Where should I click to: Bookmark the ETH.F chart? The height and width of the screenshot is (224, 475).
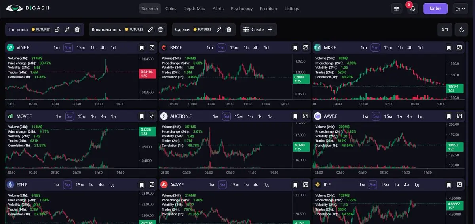click(x=142, y=185)
